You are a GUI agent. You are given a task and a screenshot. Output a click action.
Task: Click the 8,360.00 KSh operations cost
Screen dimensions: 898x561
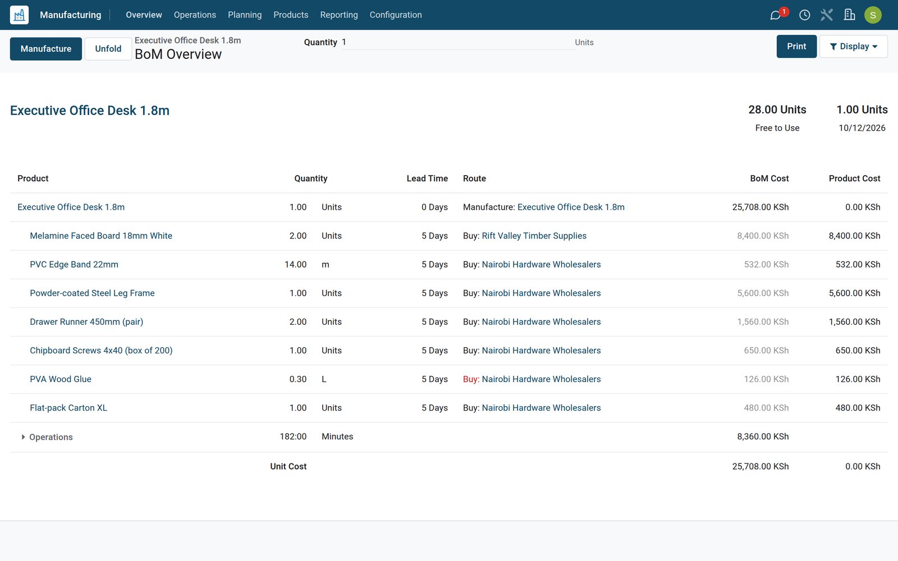pos(763,436)
